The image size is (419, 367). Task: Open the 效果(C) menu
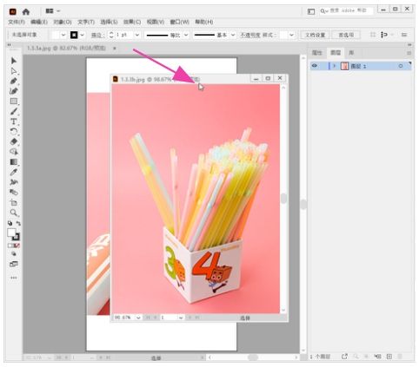click(132, 22)
